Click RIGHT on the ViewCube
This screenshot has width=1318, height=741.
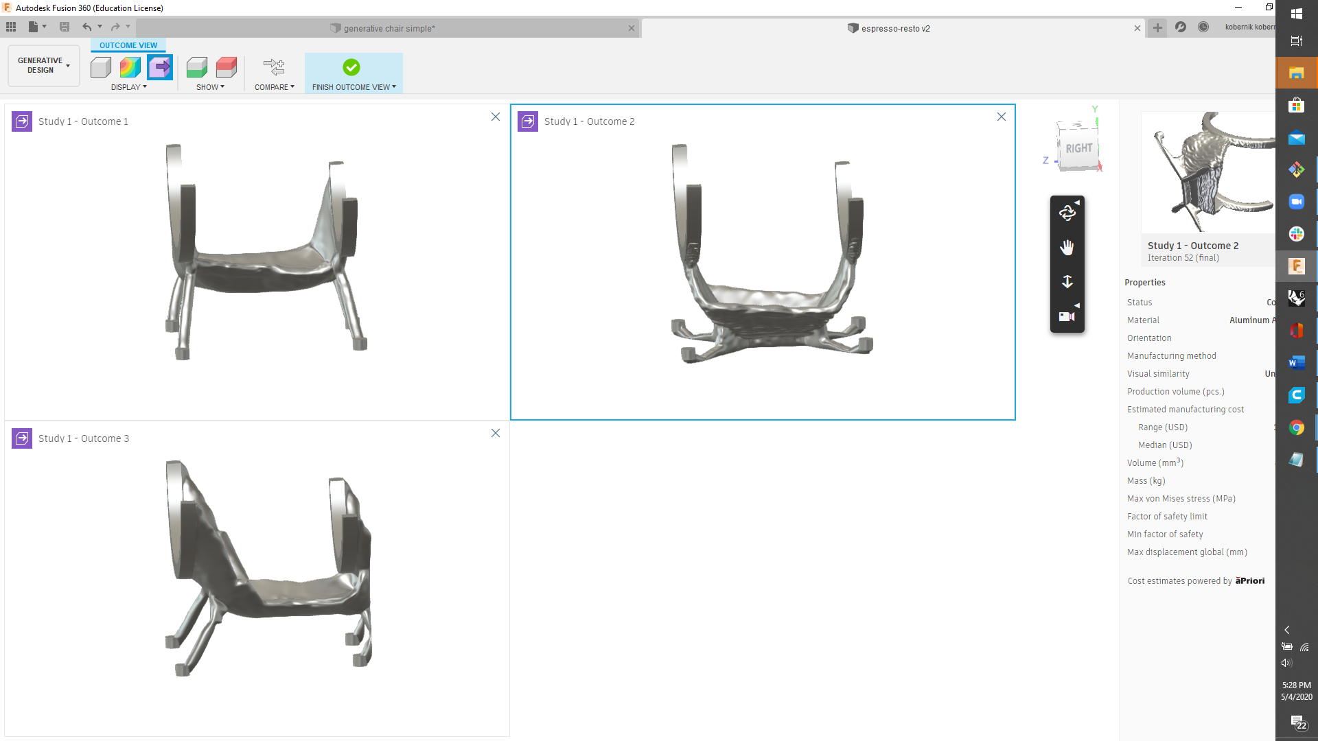pos(1080,148)
